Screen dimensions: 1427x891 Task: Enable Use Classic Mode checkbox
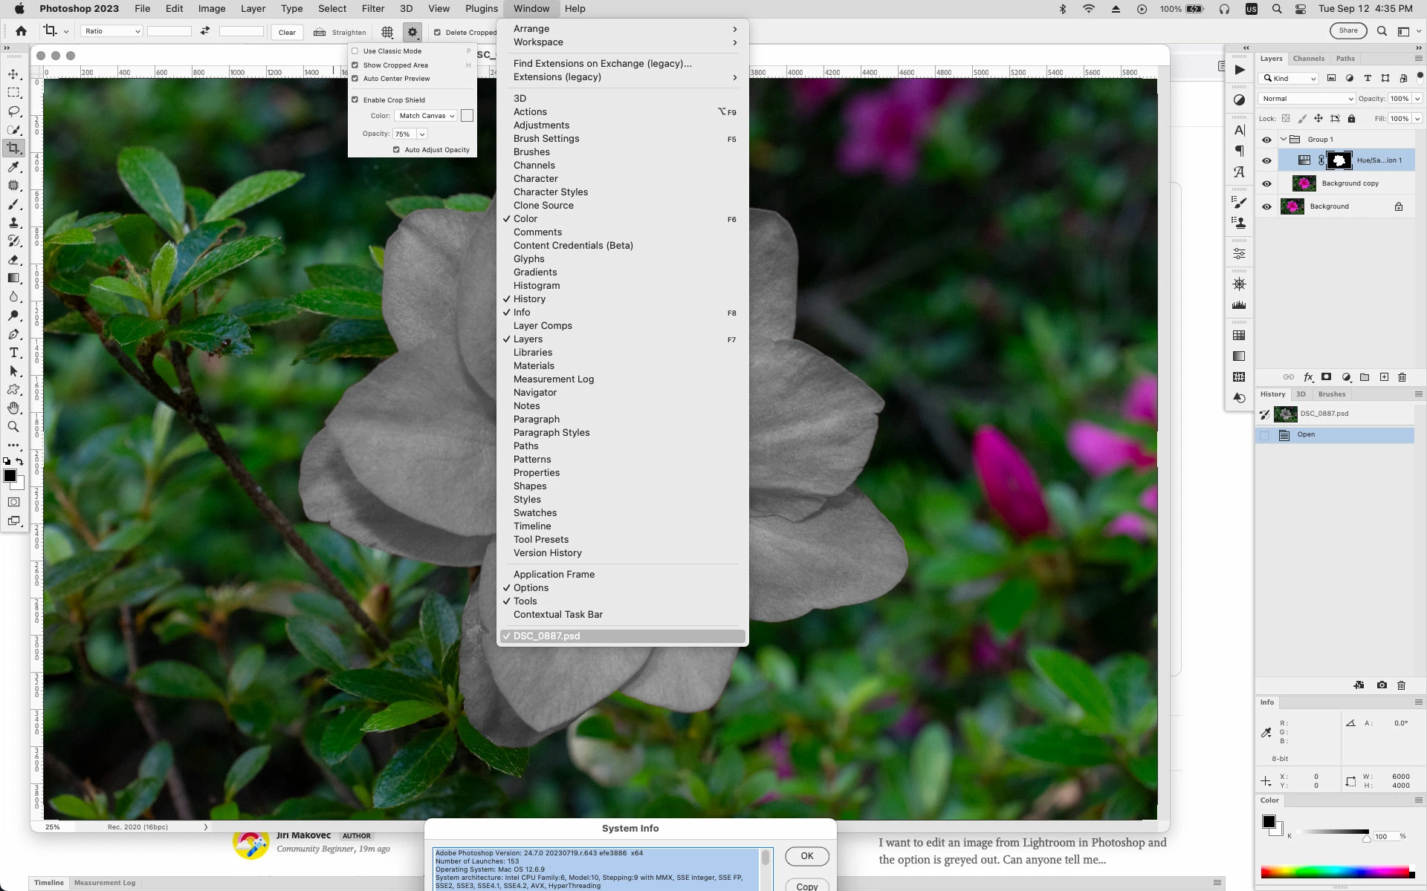tap(355, 51)
